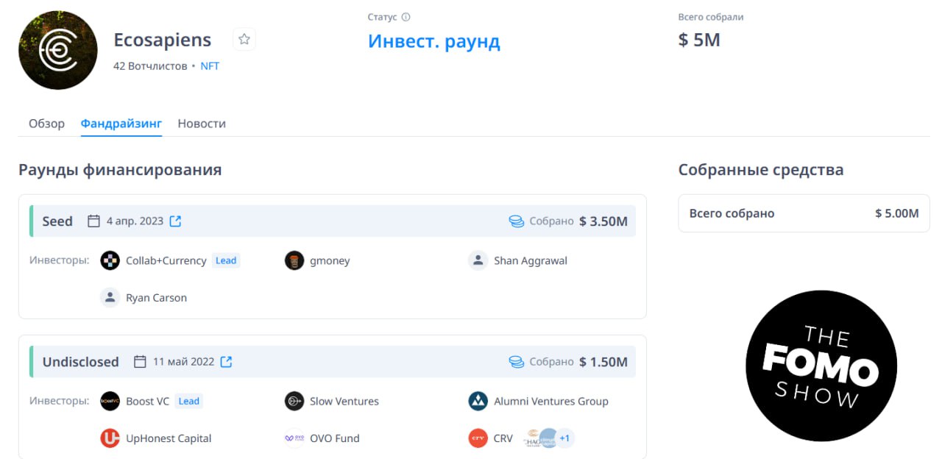The height and width of the screenshot is (459, 942).
Task: Click coins icon in Undisclosed round header
Action: (x=517, y=361)
